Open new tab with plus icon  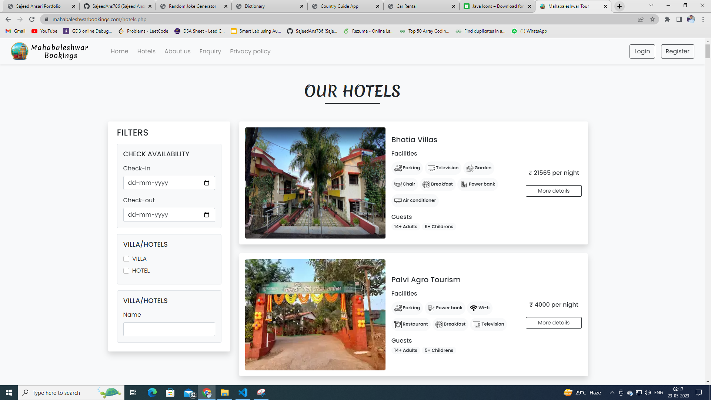[x=620, y=6]
